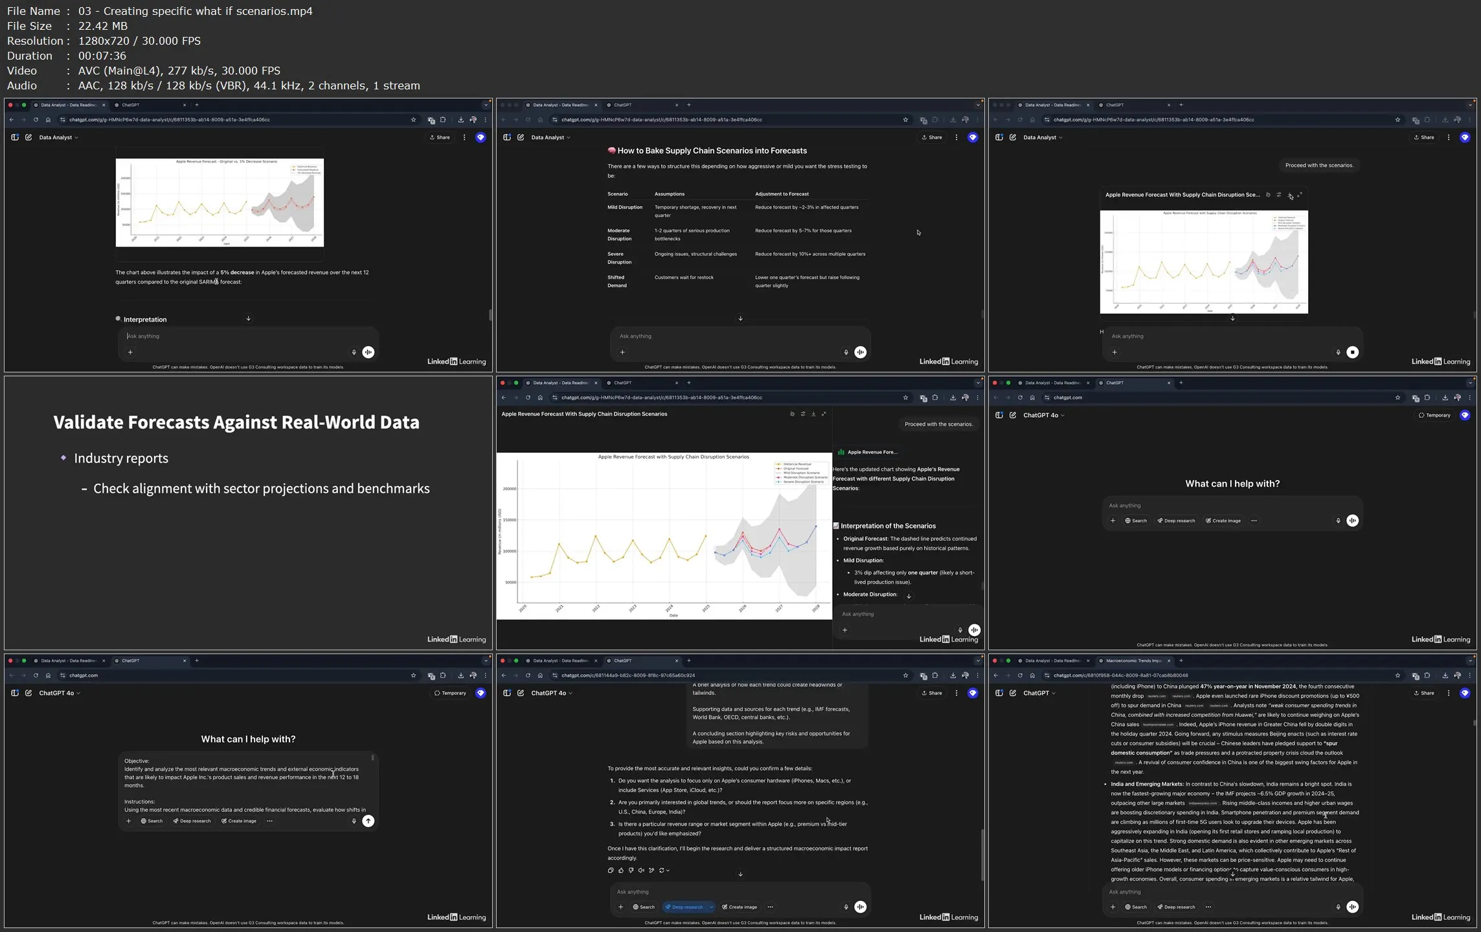
Task: Click the 'Ask anything' field under the Interpretation heading
Action: coord(248,336)
